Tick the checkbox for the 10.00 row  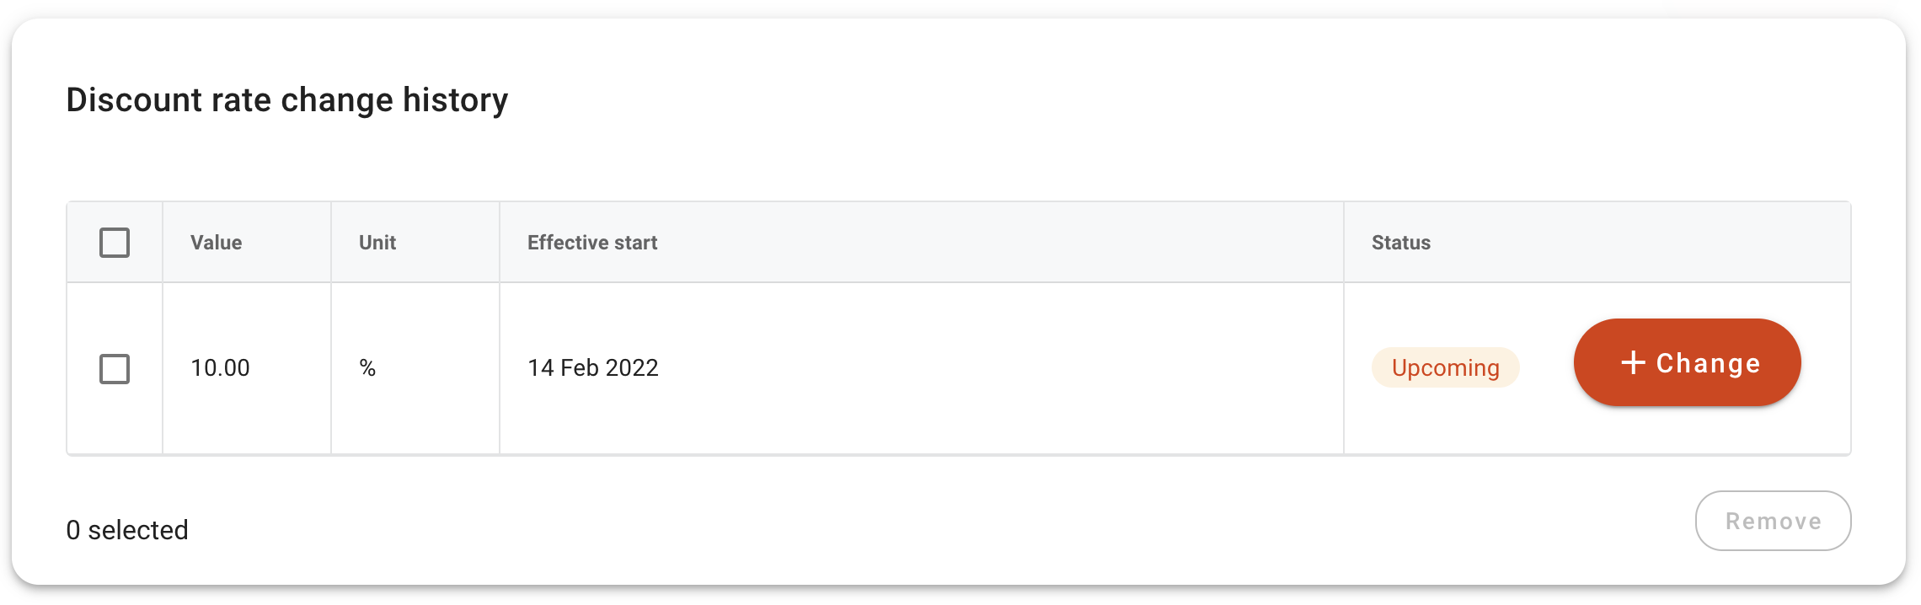[x=115, y=368]
